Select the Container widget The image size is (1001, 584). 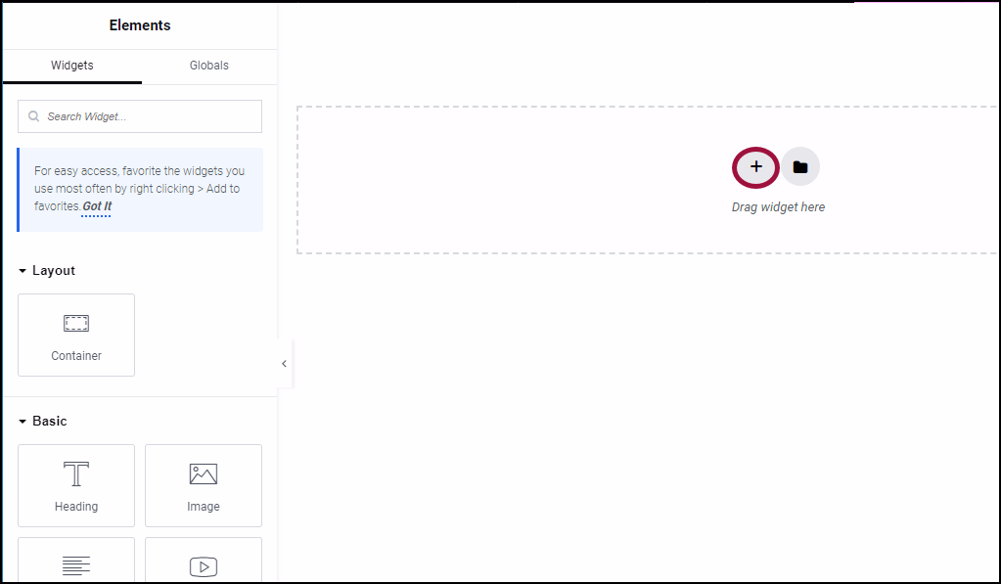(x=76, y=335)
